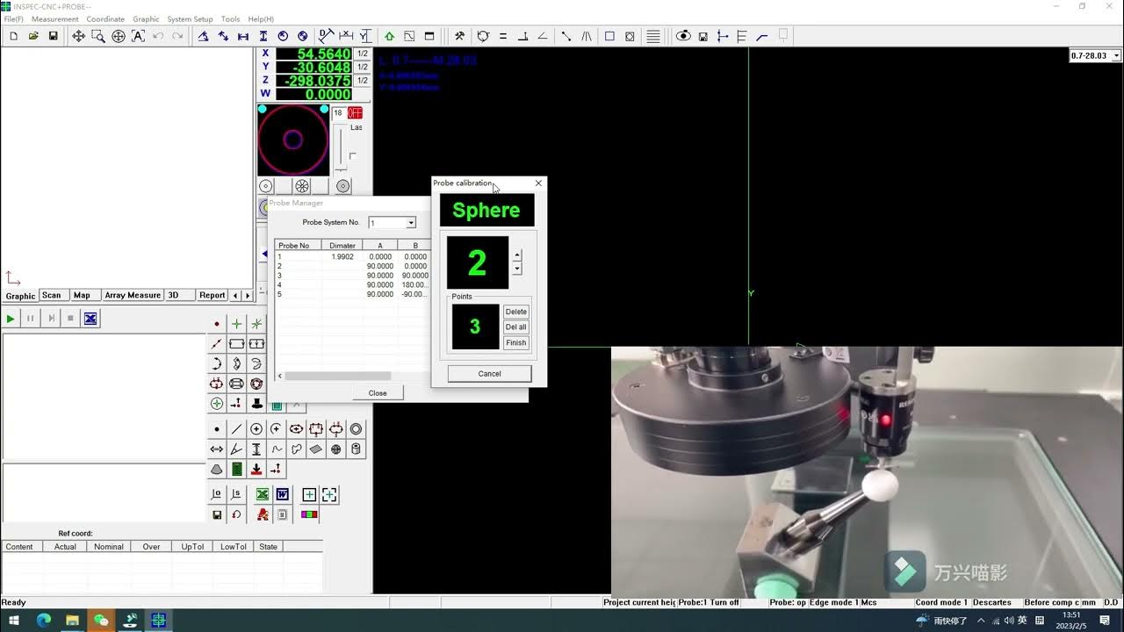Click the parallel lines '=' toolbar icon
Image resolution: width=1124 pixels, height=632 pixels.
click(503, 36)
